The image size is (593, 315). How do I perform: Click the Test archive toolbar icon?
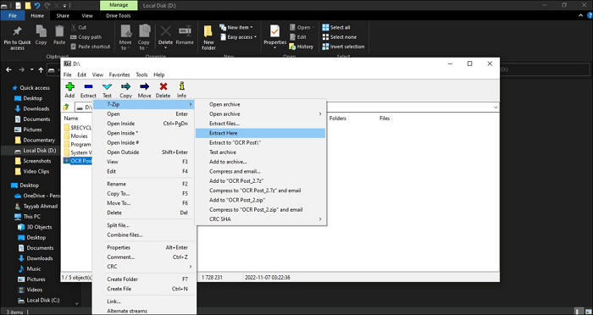pyautogui.click(x=107, y=91)
